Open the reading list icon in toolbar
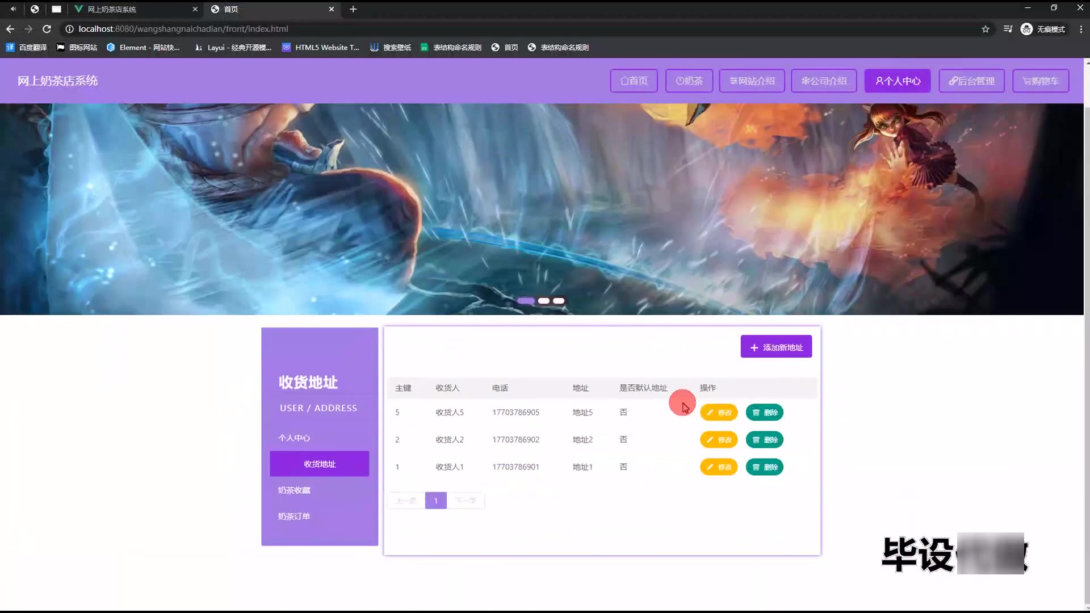This screenshot has width=1090, height=613. (1008, 29)
